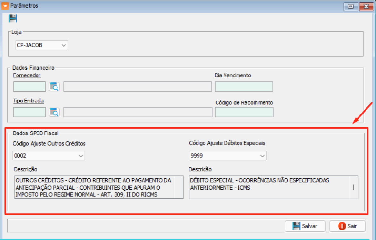Focus the Tipo Entrada code input field
Screen dimensions: 376x240
click(x=30, y=112)
